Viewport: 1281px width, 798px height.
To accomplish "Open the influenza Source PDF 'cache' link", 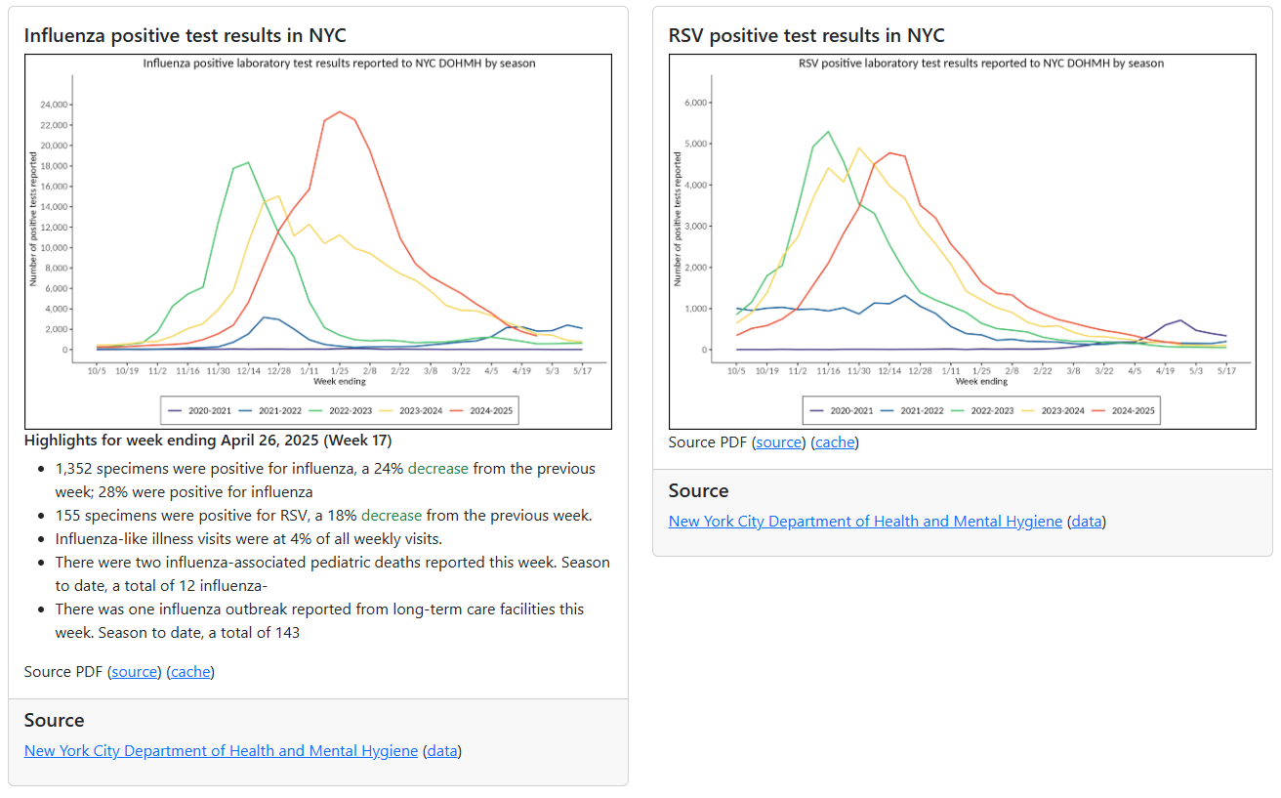I will [190, 672].
